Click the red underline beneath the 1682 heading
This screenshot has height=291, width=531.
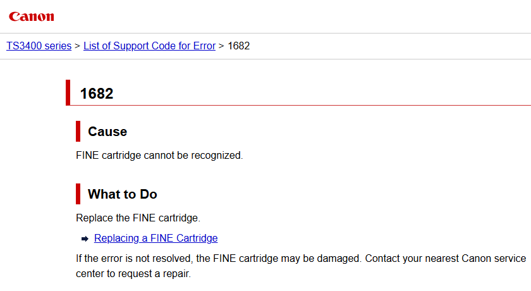[x=316, y=105]
